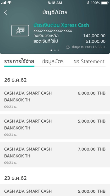This screenshot has width=110, height=196.
Task: Tap the บัตรเงินด่วน Xpress Cash title
Action: [x=61, y=25]
